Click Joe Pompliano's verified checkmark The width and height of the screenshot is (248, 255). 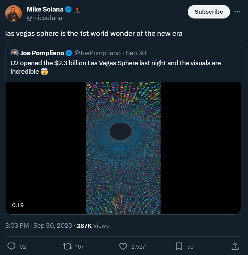[x=69, y=53]
